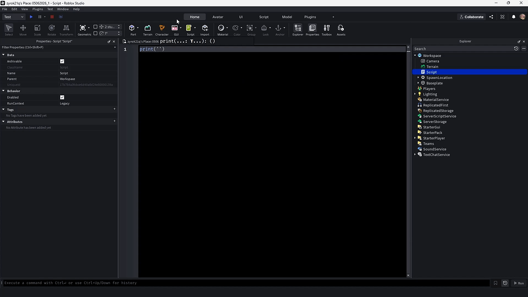The width and height of the screenshot is (528, 297).
Task: Toggle the Archivable checkbox
Action: coord(62,61)
